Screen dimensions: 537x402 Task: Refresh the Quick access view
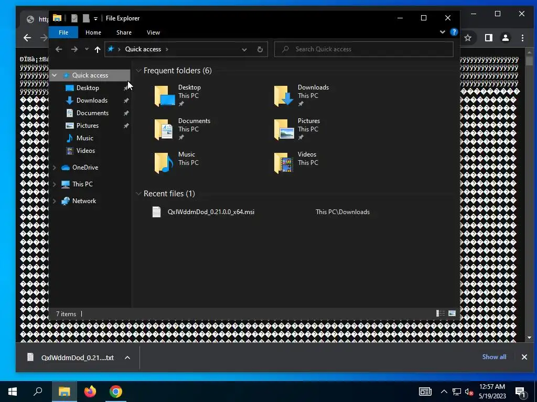(260, 49)
